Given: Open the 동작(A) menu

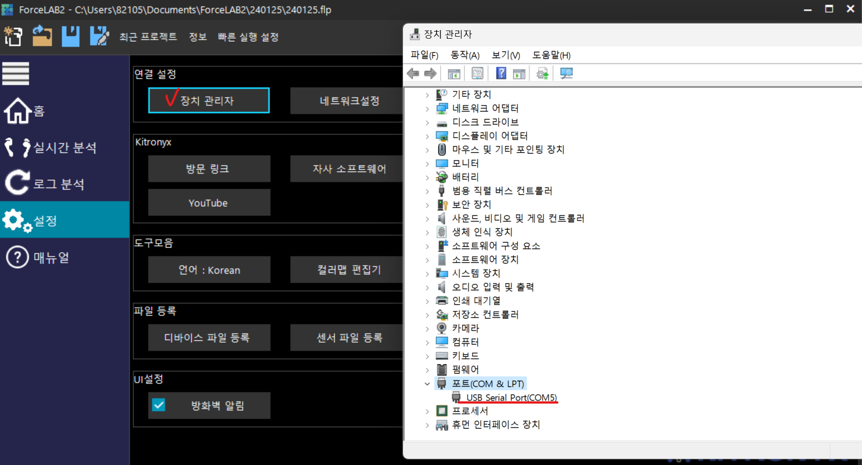Looking at the screenshot, I should (465, 55).
